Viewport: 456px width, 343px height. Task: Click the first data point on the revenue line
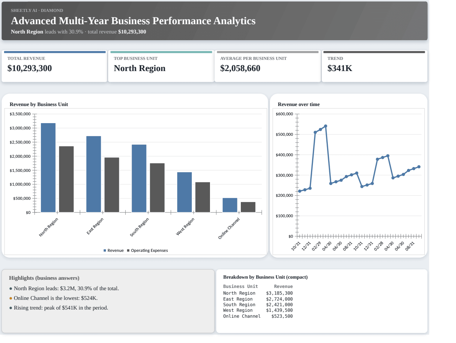[x=300, y=191]
